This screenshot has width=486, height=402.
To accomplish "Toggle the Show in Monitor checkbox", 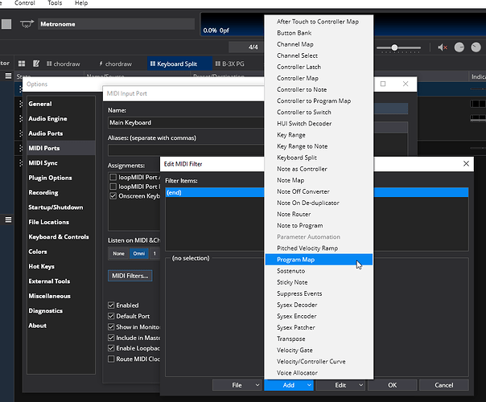I will tap(111, 326).
